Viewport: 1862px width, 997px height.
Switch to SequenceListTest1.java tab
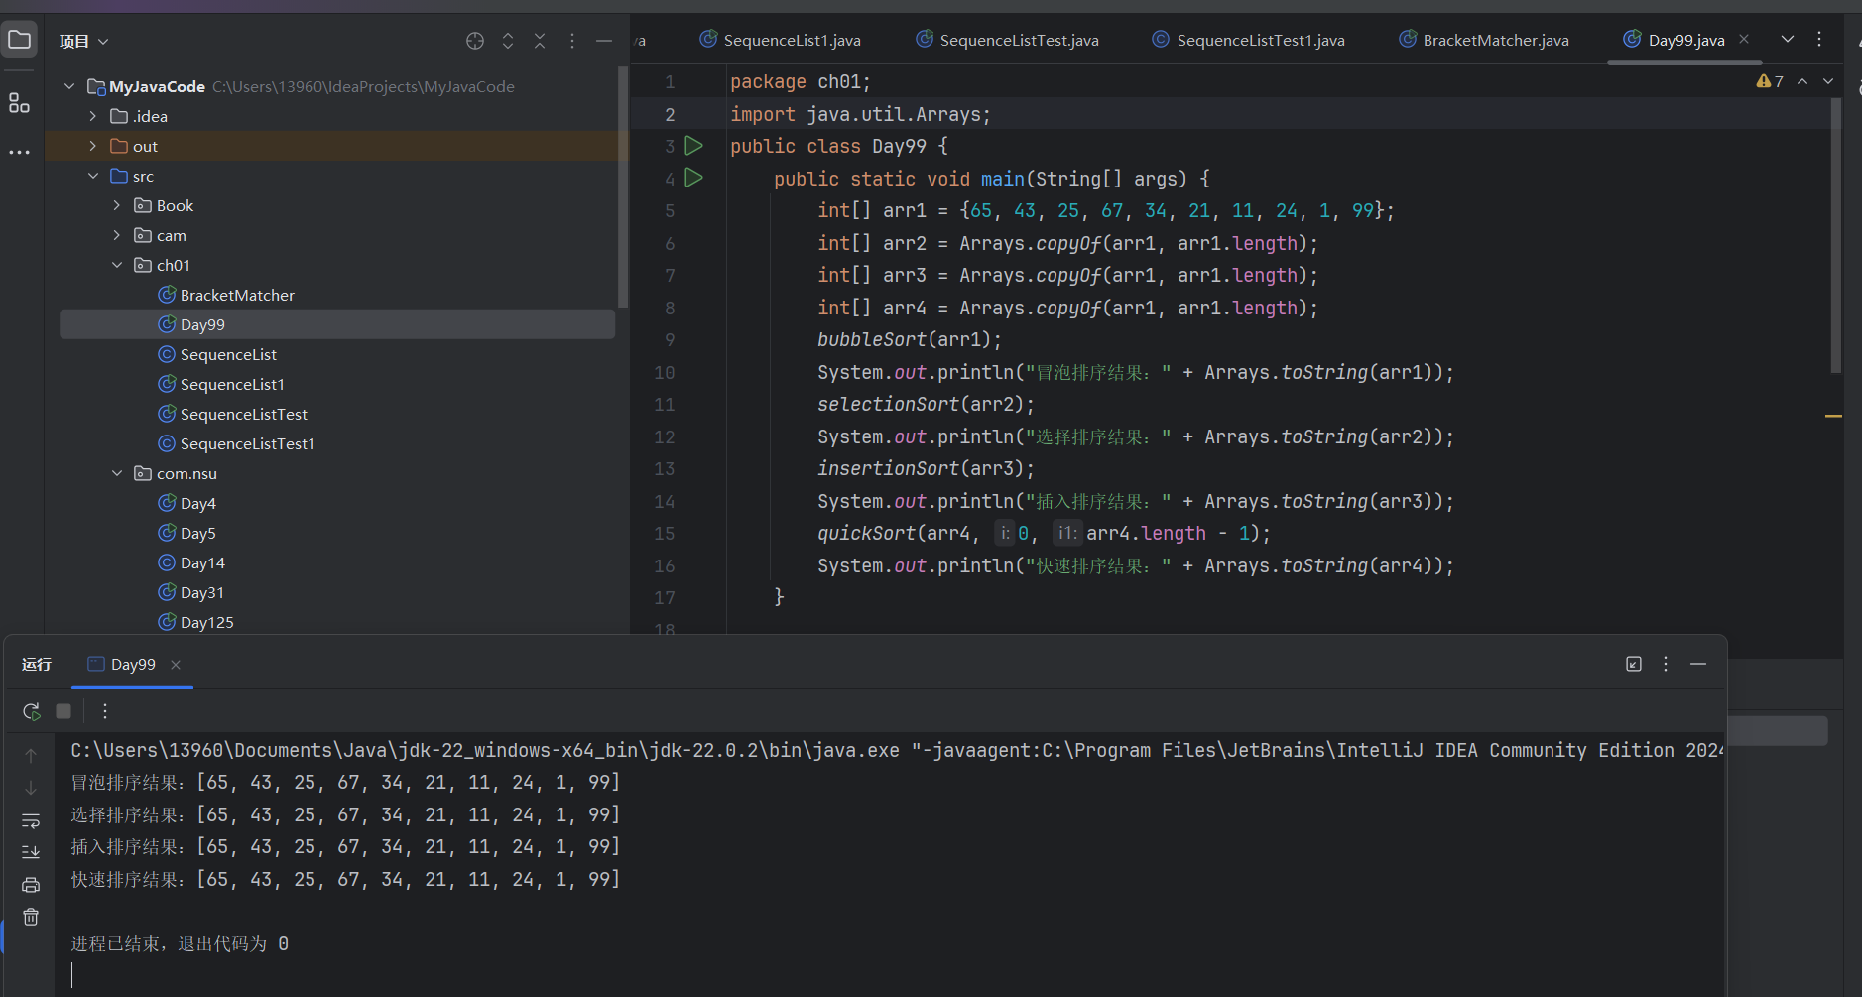click(x=1249, y=40)
